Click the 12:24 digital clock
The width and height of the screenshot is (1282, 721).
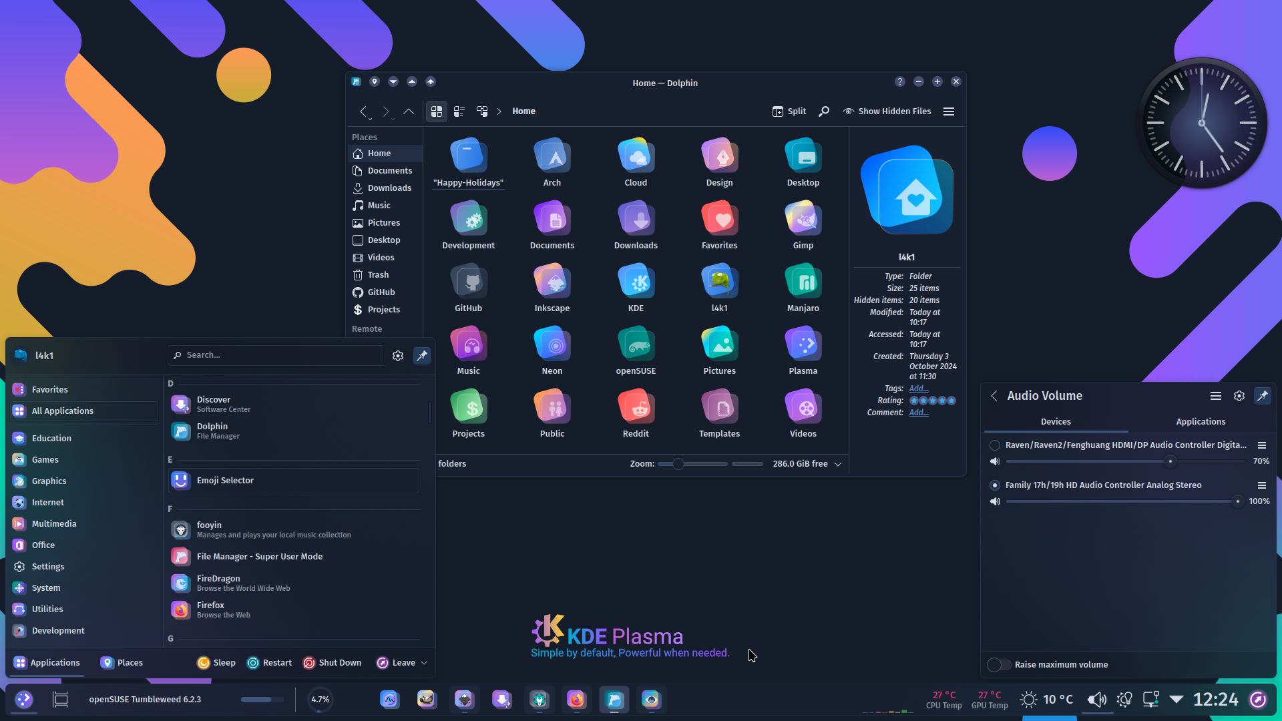[1216, 700]
